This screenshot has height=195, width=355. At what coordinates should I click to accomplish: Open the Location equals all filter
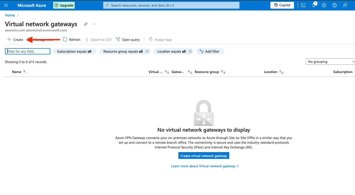click(171, 51)
